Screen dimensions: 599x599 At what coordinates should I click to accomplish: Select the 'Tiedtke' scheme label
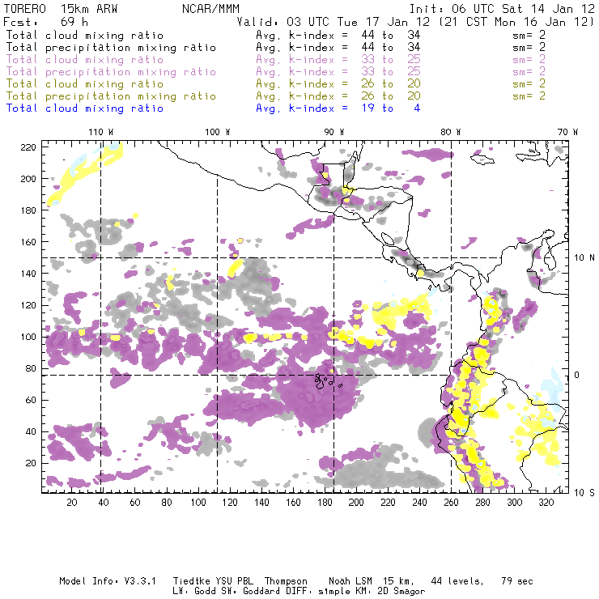pos(192,581)
